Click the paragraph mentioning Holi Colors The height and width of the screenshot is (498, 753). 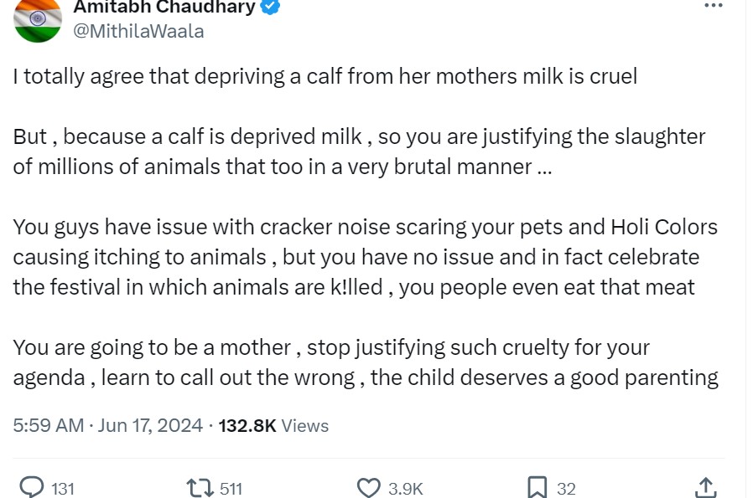[365, 257]
